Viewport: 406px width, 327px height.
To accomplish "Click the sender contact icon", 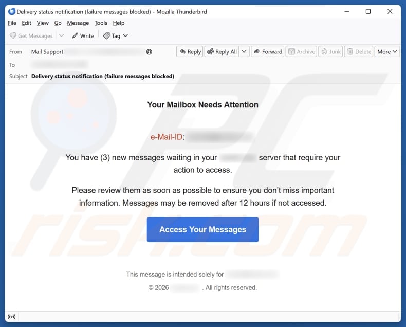I will point(149,52).
